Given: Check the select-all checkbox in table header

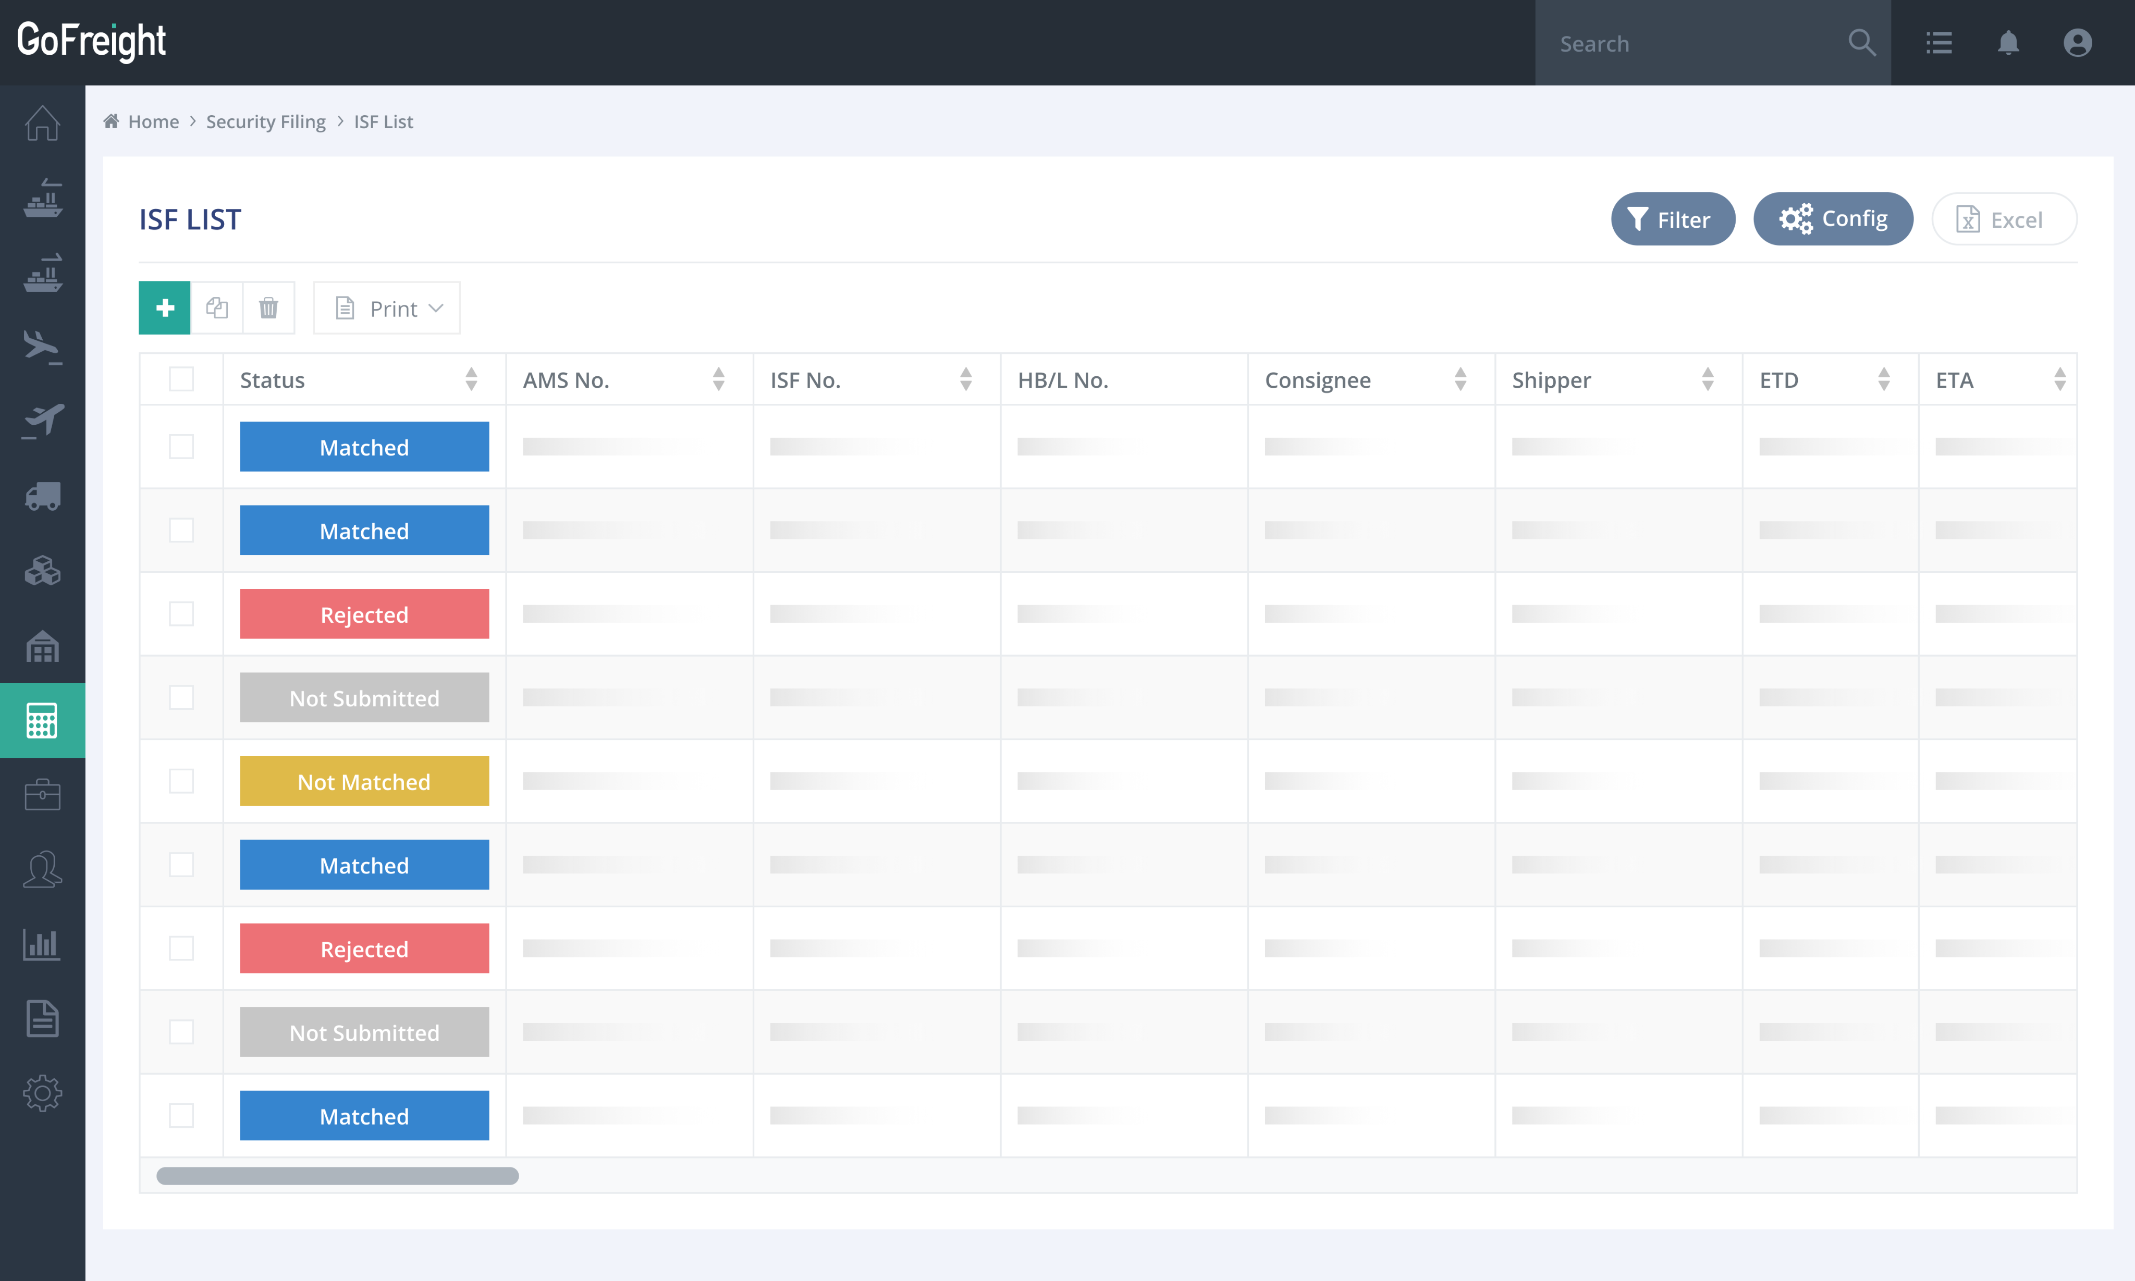Looking at the screenshot, I should tap(181, 379).
